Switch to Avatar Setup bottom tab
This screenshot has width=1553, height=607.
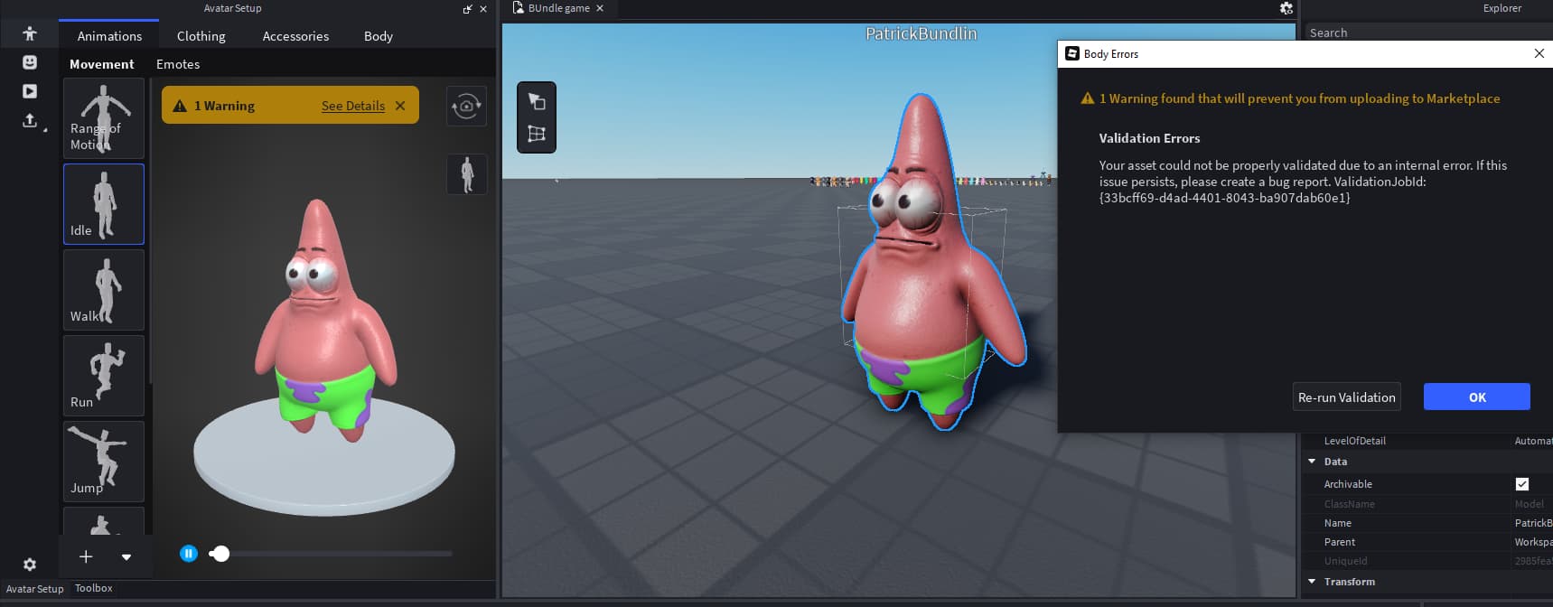tap(35, 589)
